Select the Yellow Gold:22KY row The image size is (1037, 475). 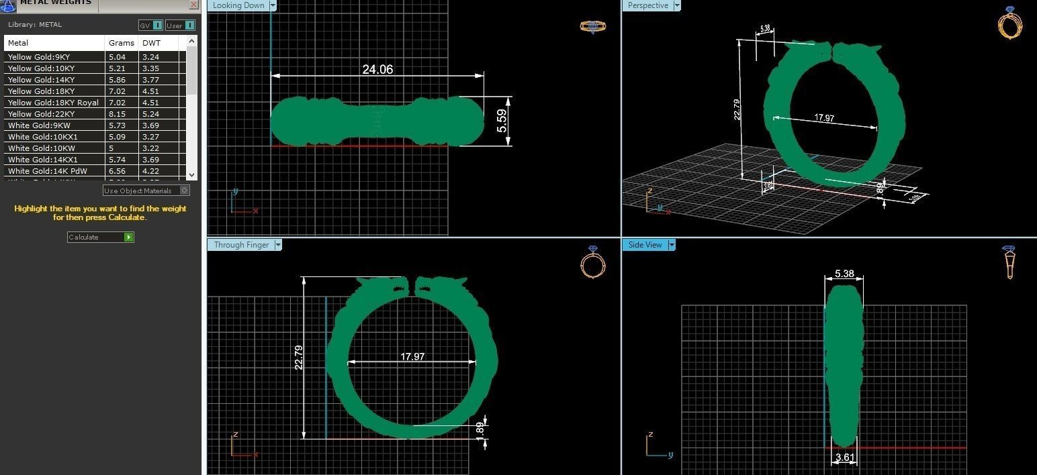click(x=95, y=114)
